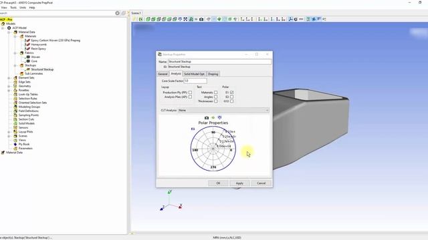Select the Scene.1 tab
The width and height of the screenshot is (428, 240).
(x=136, y=13)
